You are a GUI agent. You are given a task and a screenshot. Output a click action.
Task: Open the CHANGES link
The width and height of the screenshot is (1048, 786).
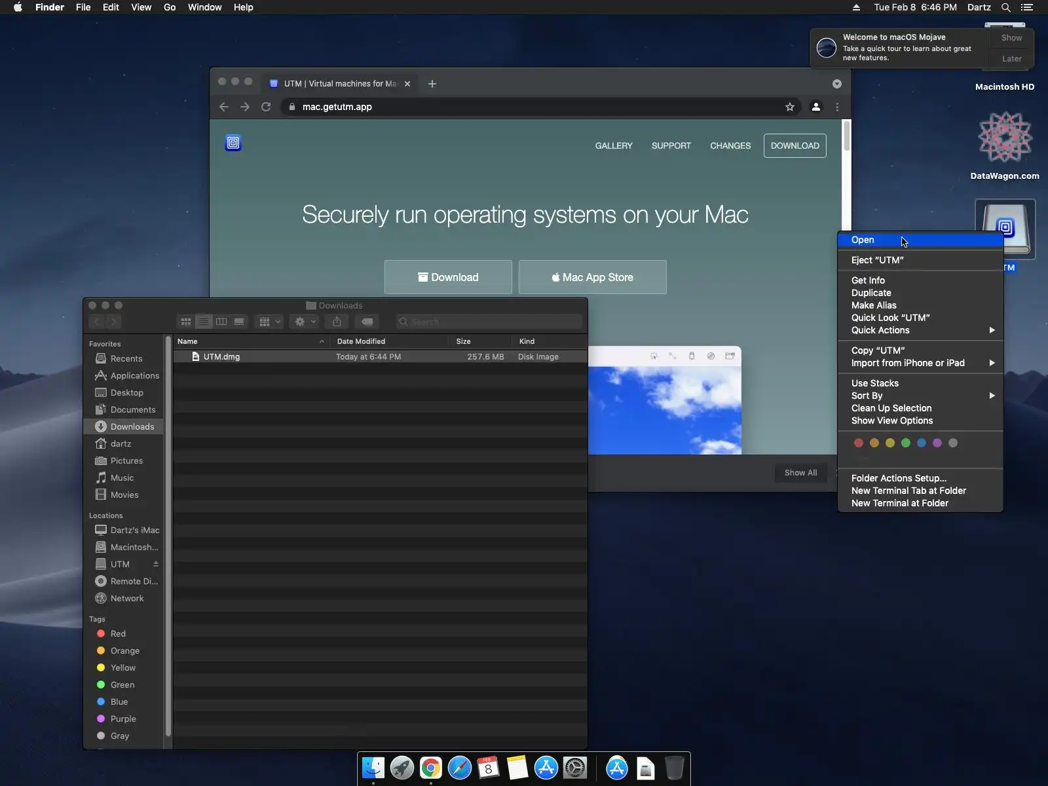730,145
